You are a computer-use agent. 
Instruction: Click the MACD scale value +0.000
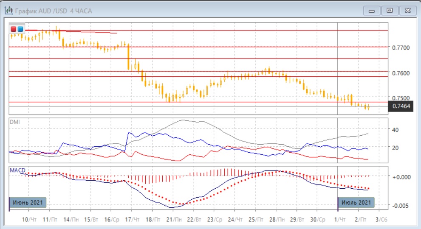(x=401, y=177)
